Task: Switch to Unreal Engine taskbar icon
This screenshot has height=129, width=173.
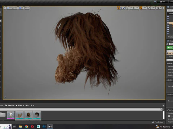Action: (50, 126)
